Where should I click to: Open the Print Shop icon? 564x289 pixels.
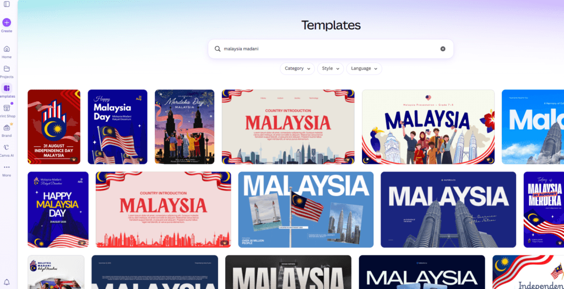7,108
